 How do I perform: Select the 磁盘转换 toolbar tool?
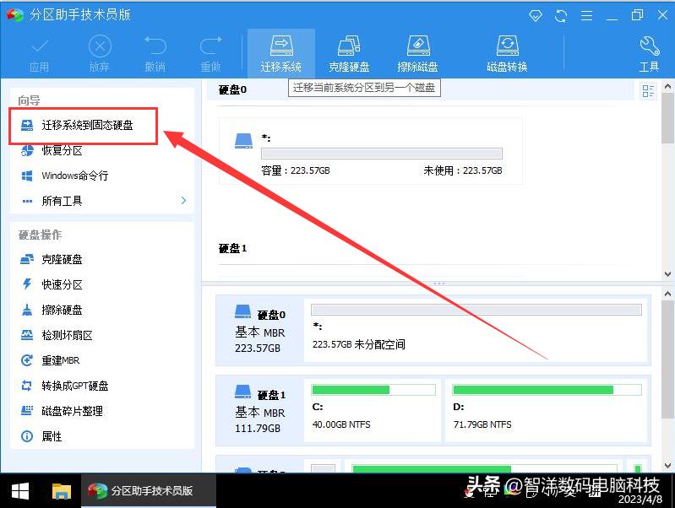[x=507, y=54]
